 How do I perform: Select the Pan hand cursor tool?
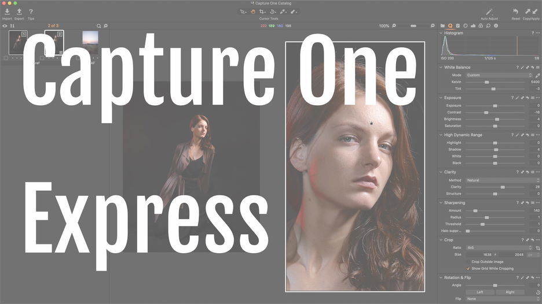pyautogui.click(x=252, y=12)
